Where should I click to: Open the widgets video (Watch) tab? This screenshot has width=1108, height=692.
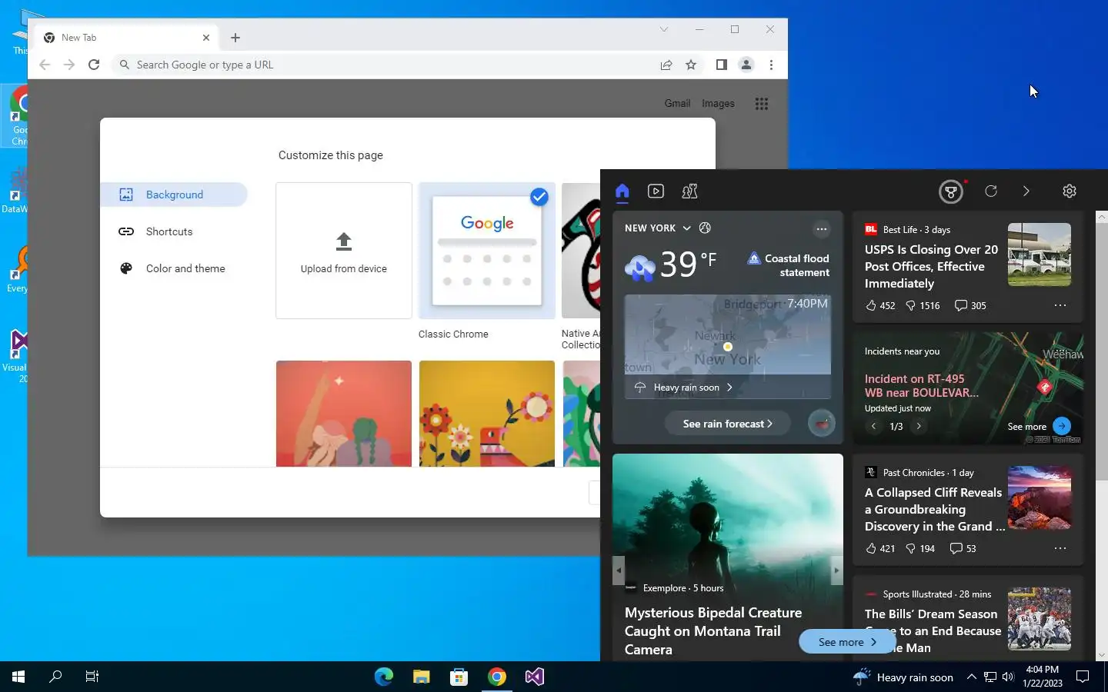(x=656, y=191)
